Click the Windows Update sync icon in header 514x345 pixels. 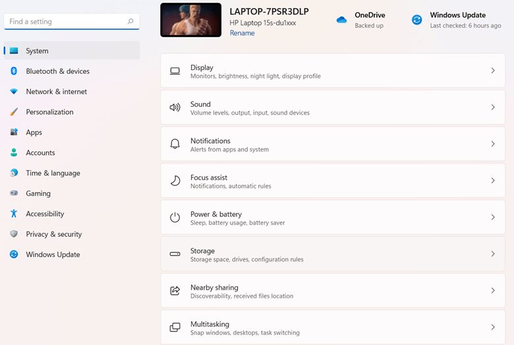click(416, 20)
